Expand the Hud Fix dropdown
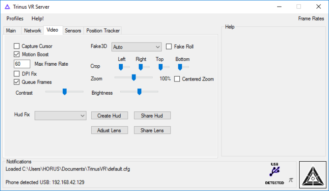This screenshot has width=329, height=191. point(61,116)
